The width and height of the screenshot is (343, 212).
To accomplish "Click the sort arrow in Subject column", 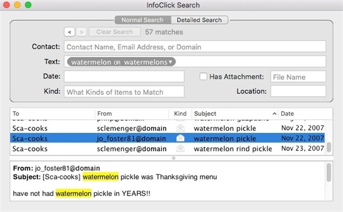I will click(x=274, y=113).
